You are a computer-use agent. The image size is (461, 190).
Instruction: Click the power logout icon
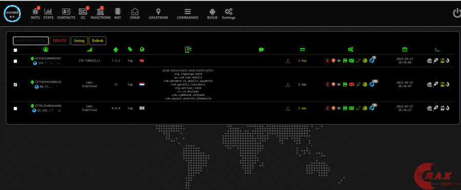click(456, 13)
